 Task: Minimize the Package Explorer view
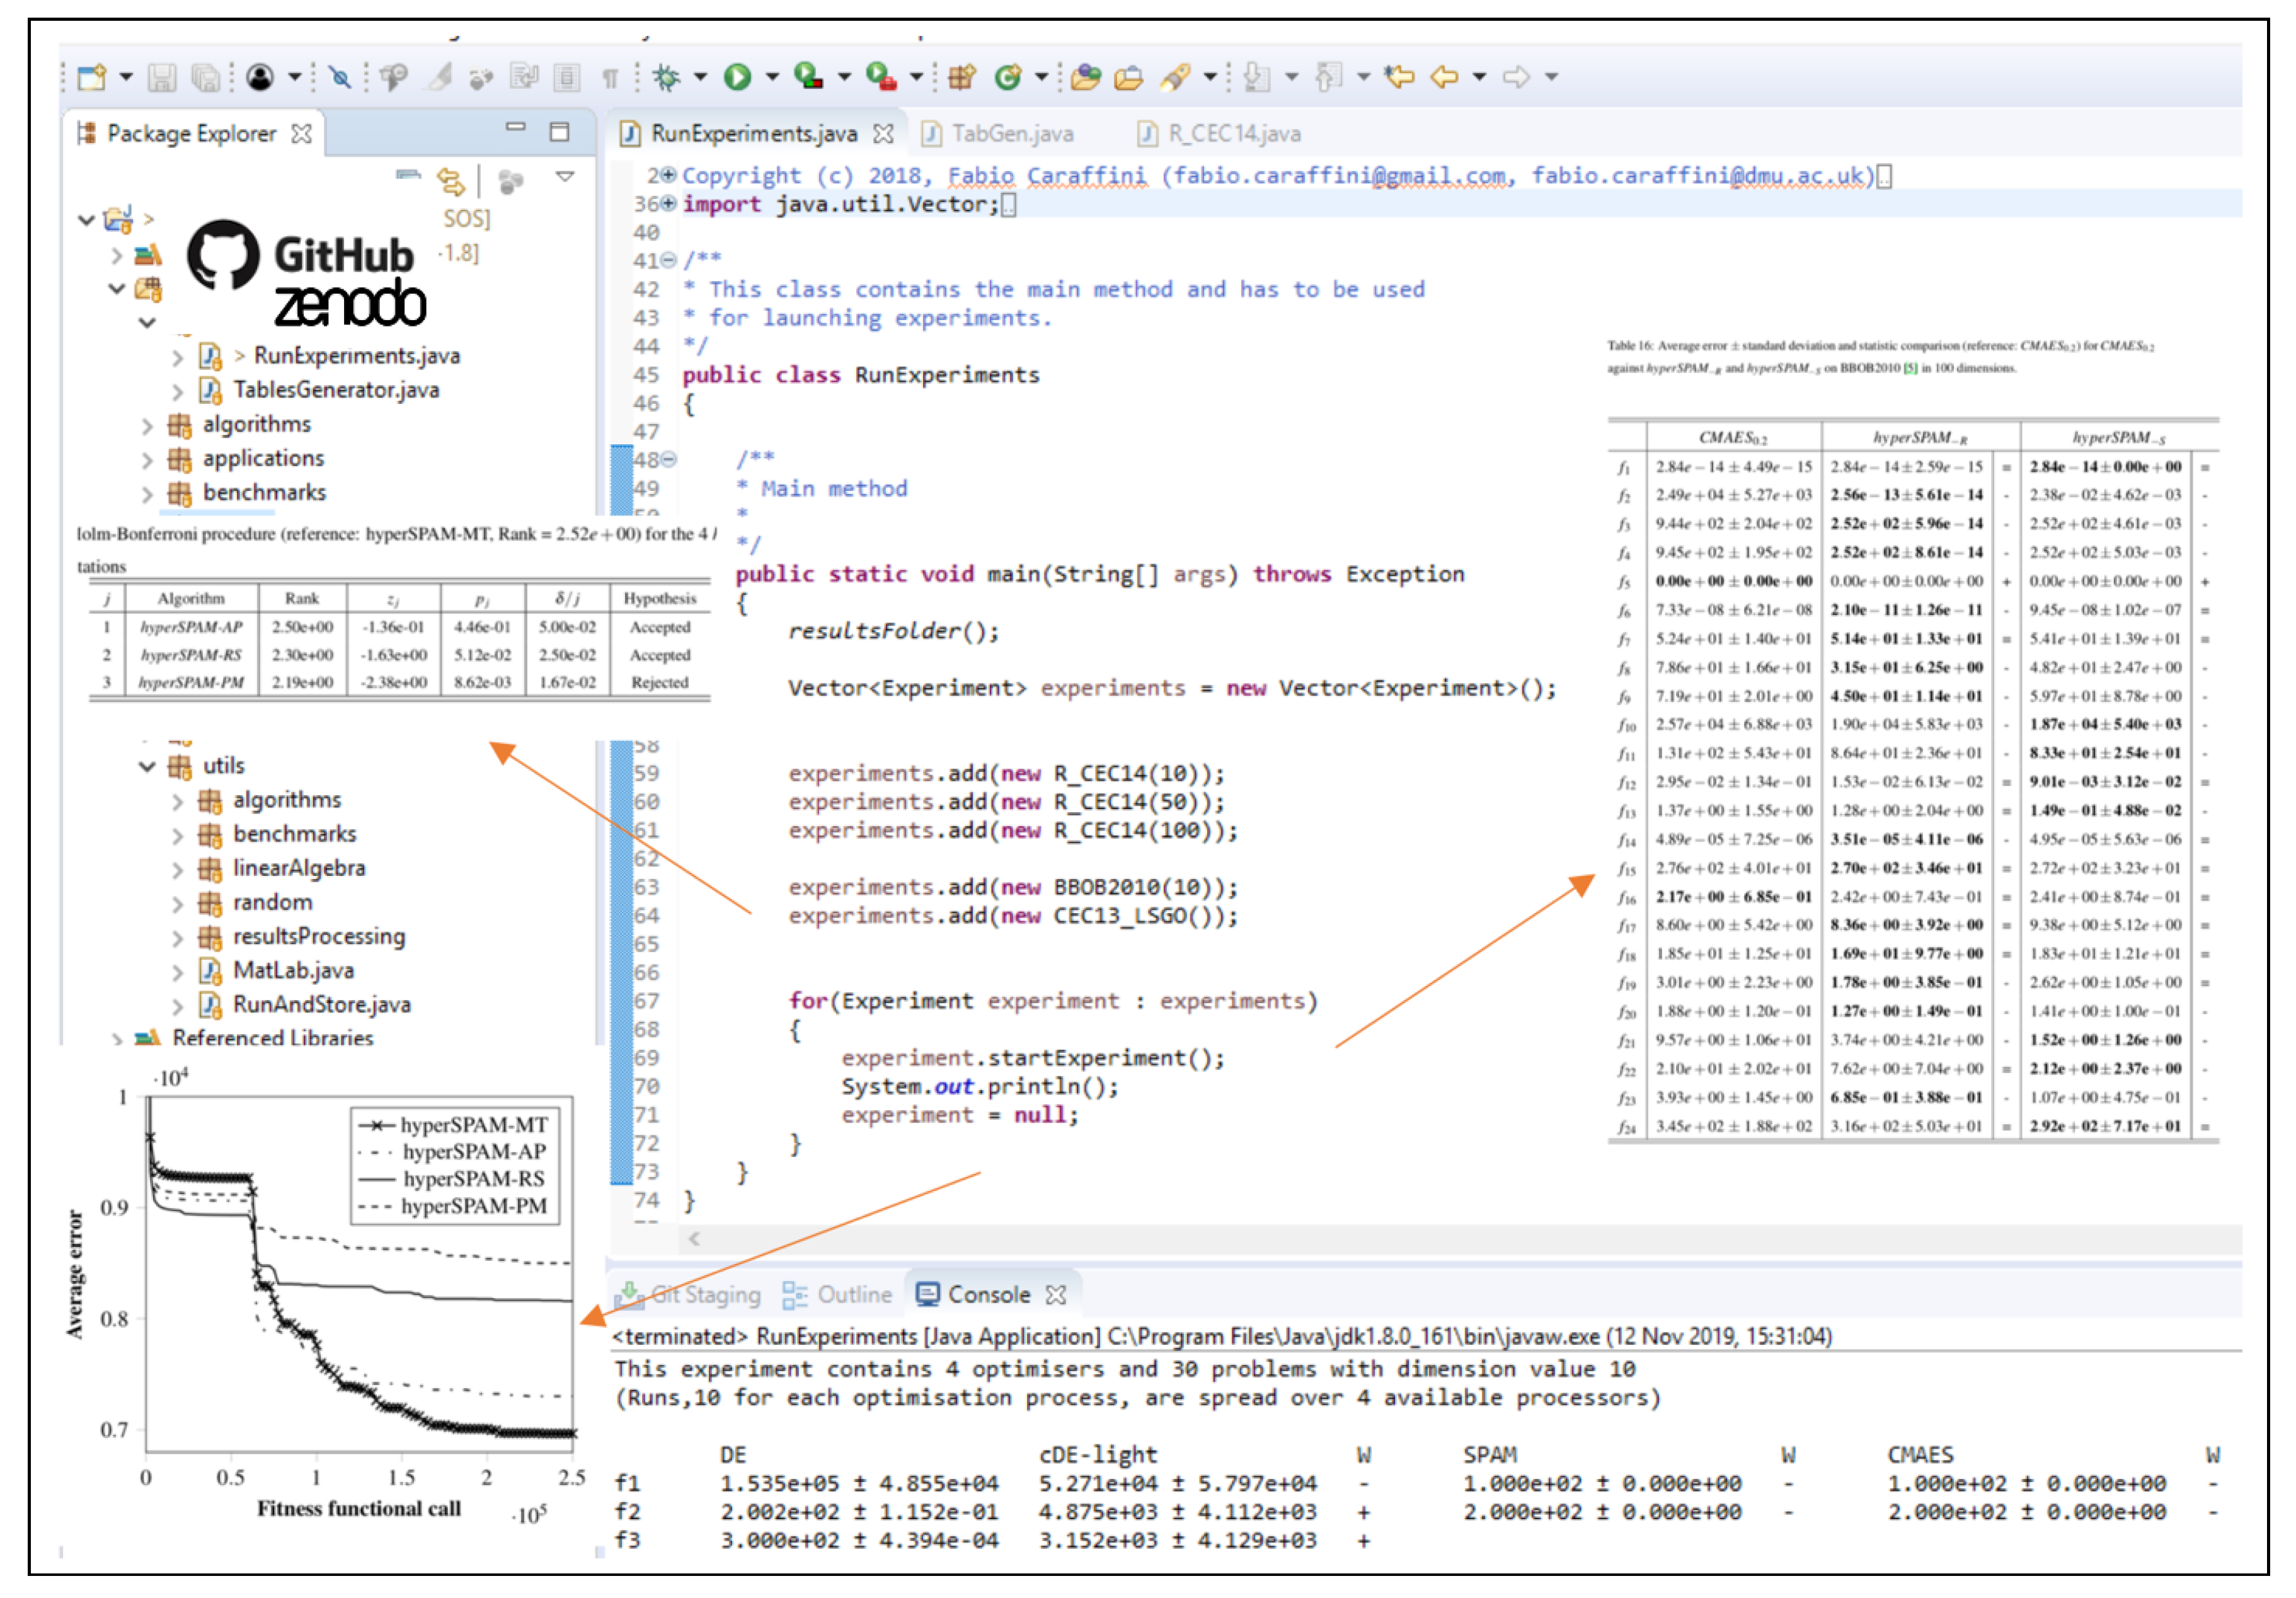point(516,128)
